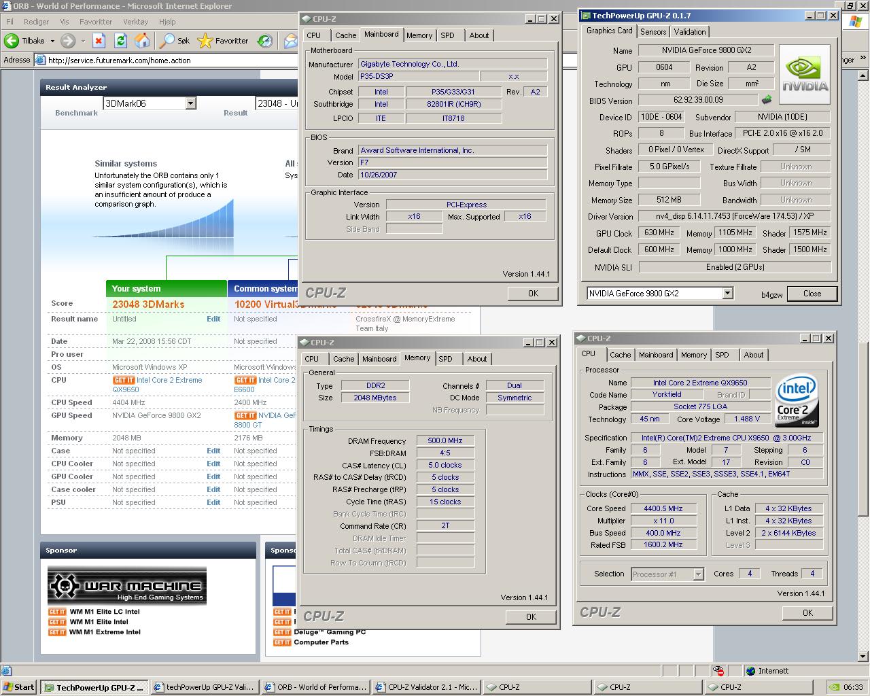
Task: Click OK in the CPU-Z processor window
Action: point(807,613)
